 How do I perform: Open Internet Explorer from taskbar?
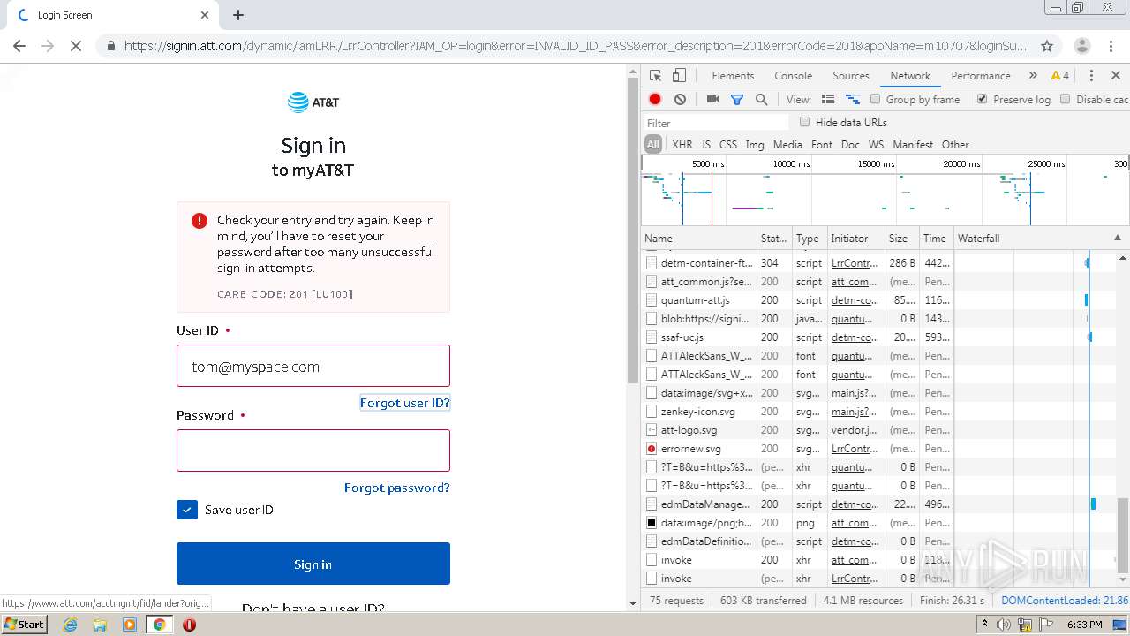tap(71, 625)
